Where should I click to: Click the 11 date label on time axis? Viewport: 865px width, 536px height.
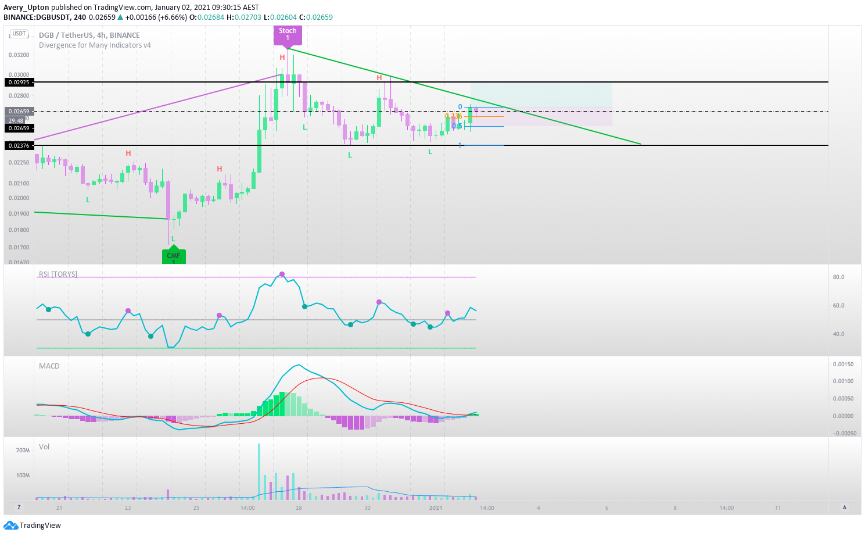tap(778, 508)
